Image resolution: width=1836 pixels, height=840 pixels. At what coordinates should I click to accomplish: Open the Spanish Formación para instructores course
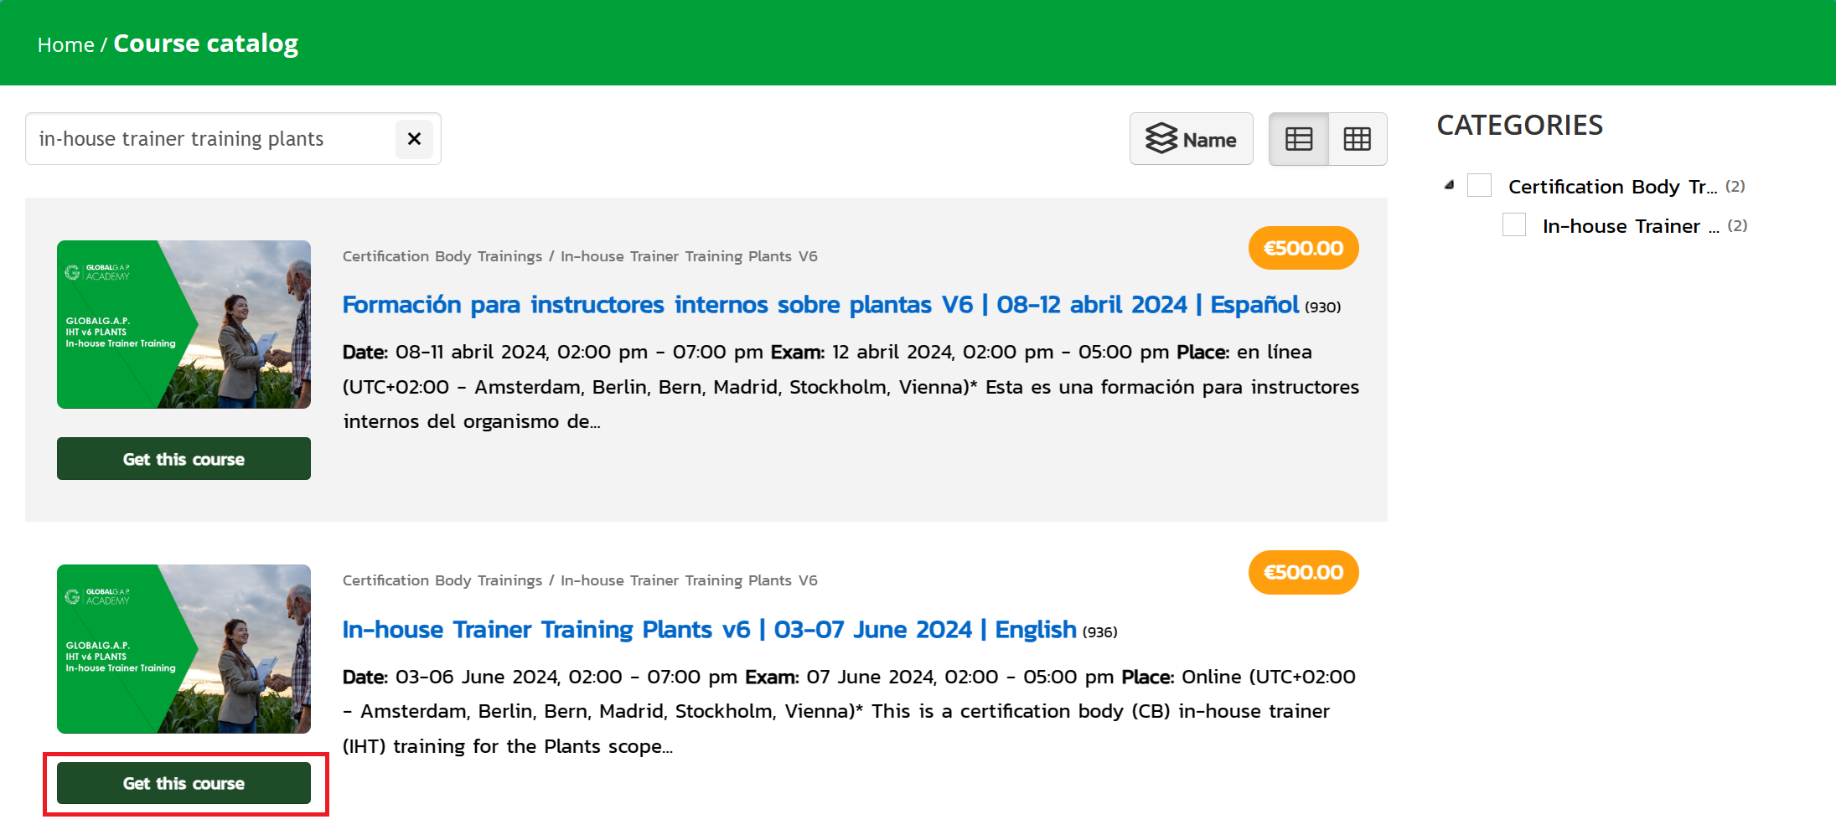pos(820,305)
